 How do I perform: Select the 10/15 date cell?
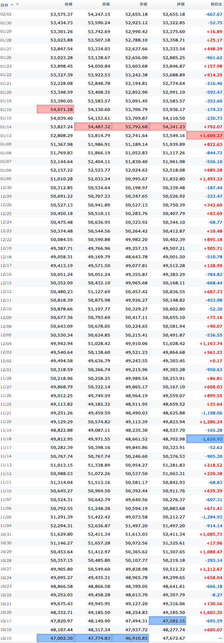6,638
